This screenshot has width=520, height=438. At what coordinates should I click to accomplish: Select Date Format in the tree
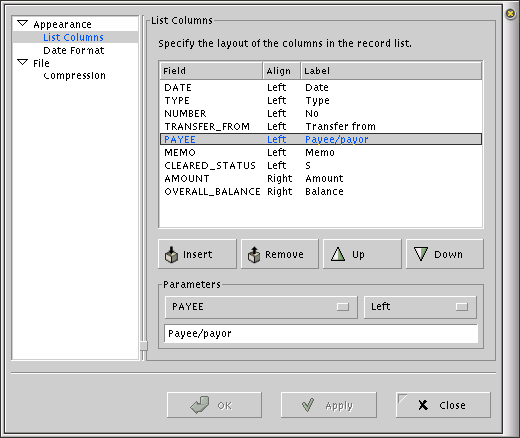74,50
